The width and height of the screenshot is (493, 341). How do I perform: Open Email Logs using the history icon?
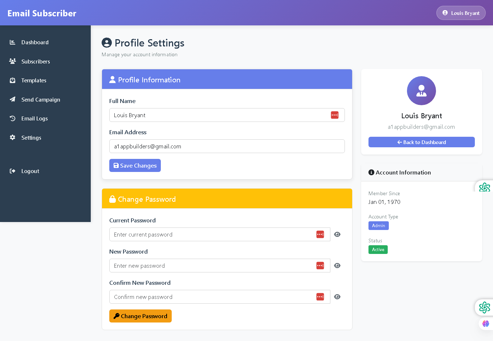pyautogui.click(x=12, y=118)
